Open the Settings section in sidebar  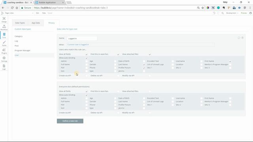[x=4, y=59]
